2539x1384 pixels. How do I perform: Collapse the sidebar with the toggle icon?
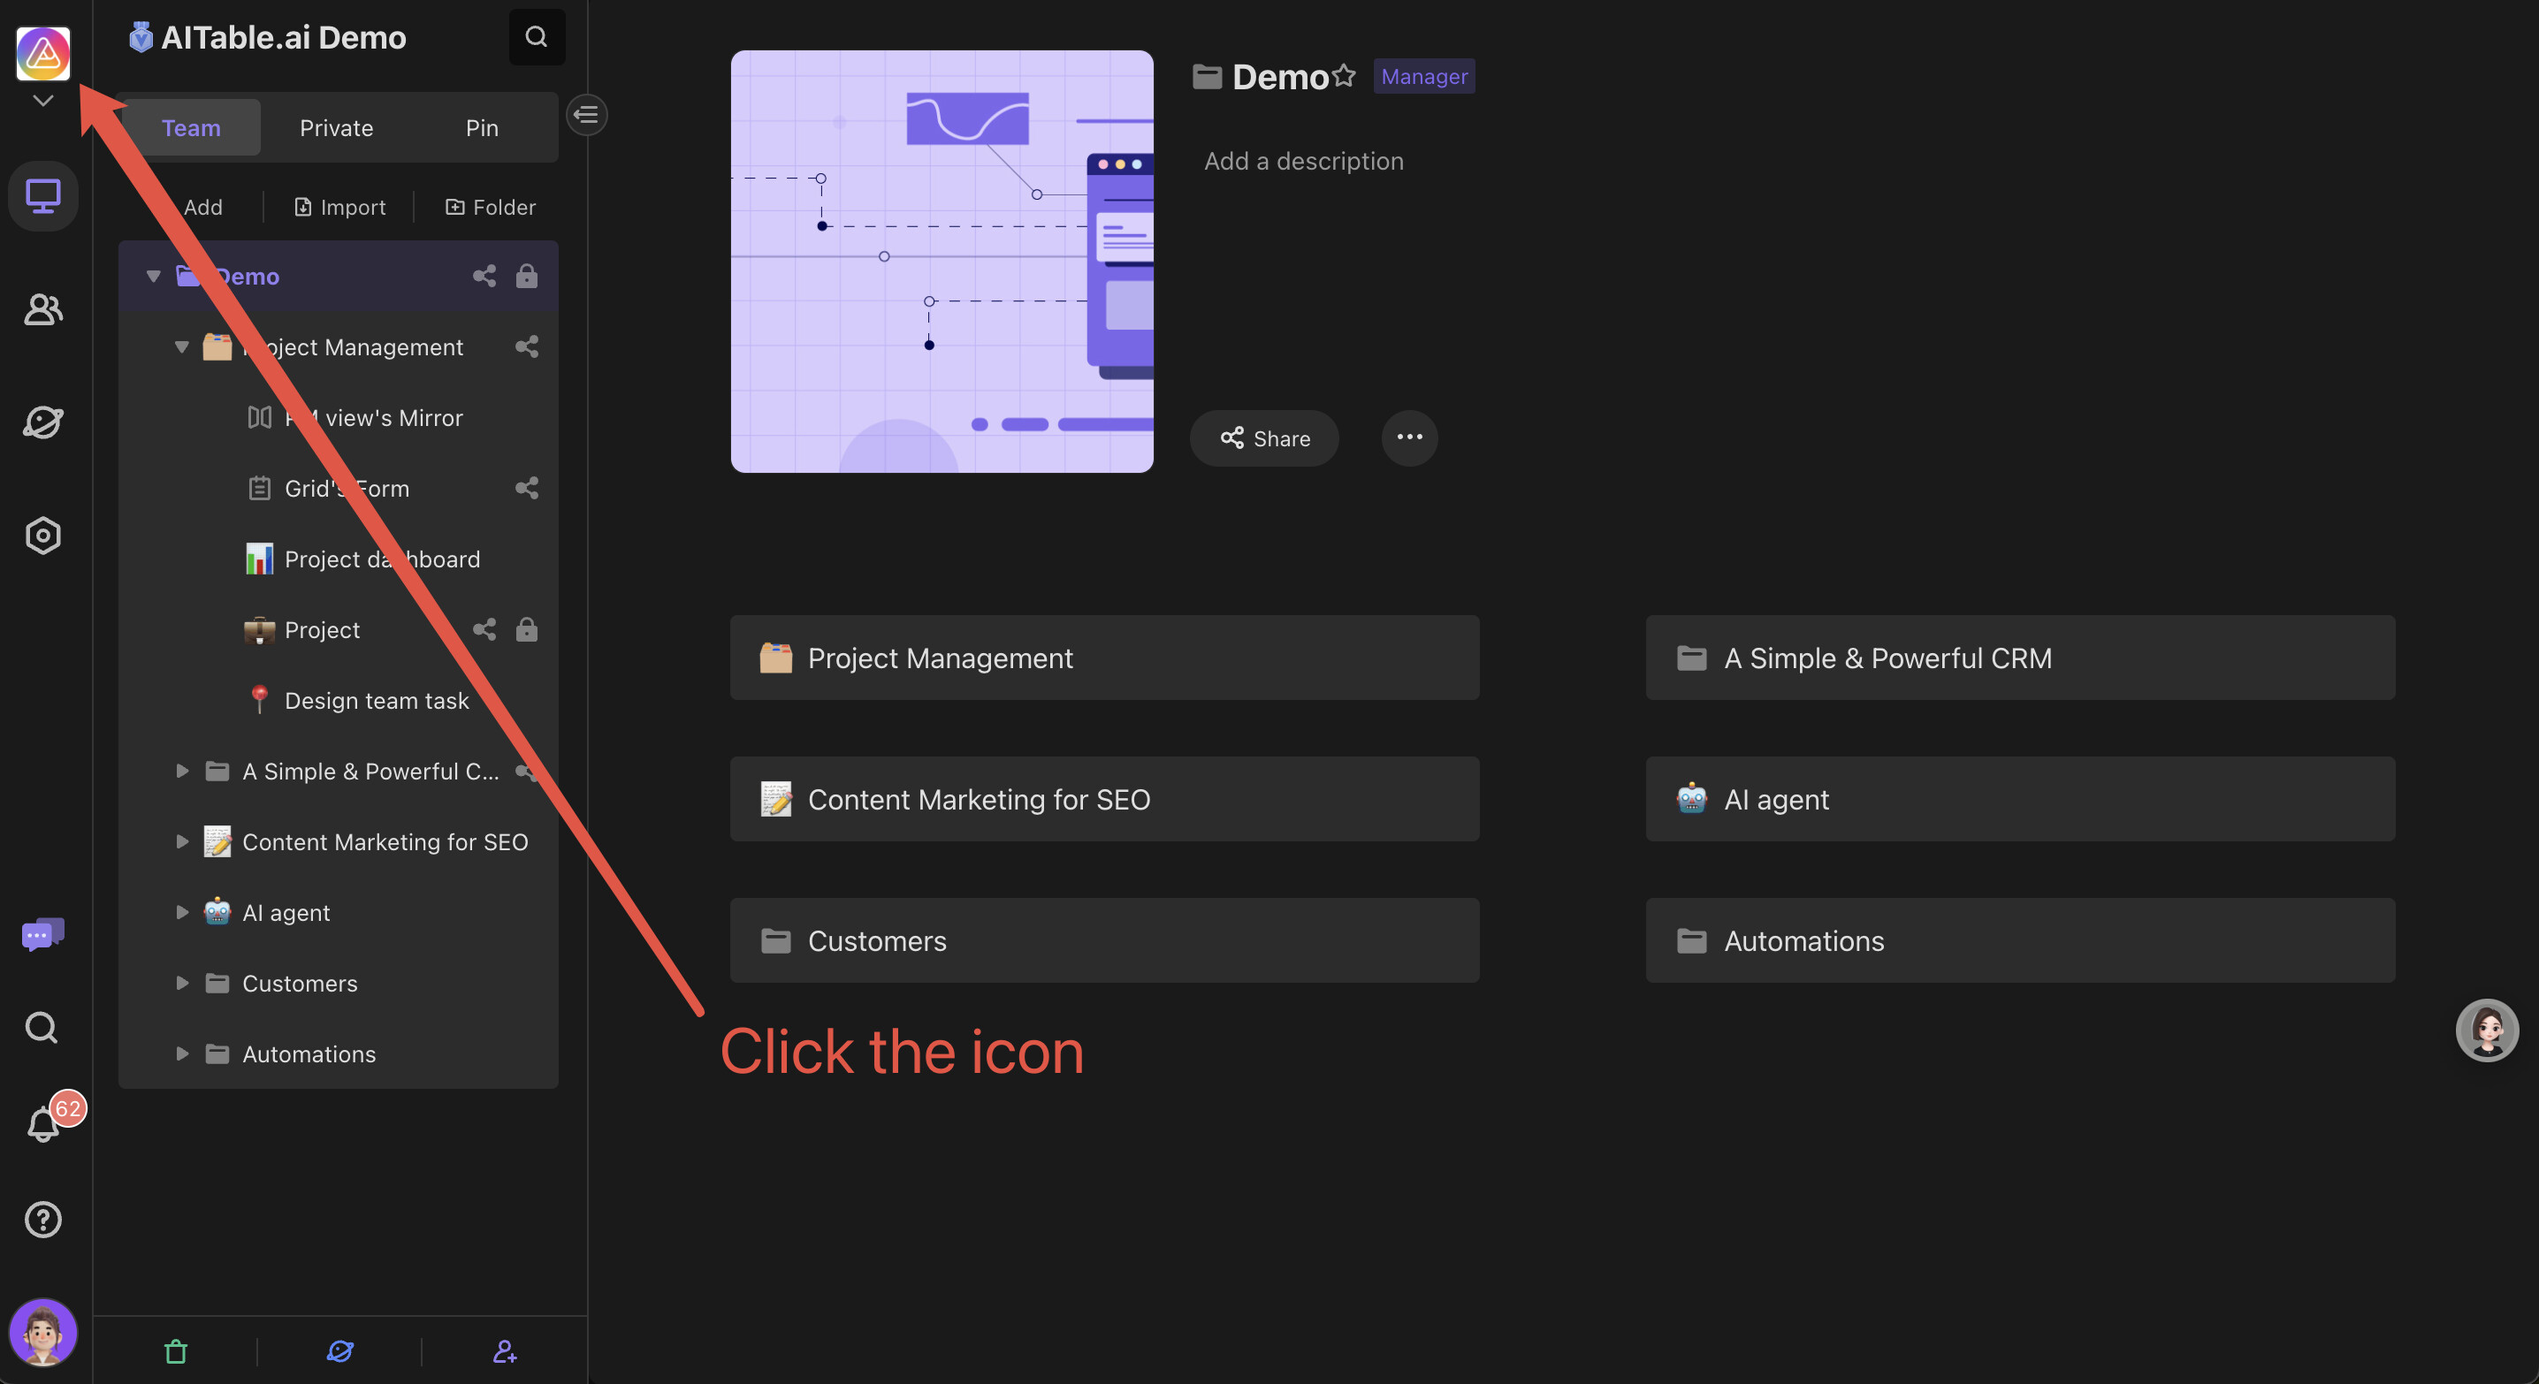pyautogui.click(x=585, y=114)
